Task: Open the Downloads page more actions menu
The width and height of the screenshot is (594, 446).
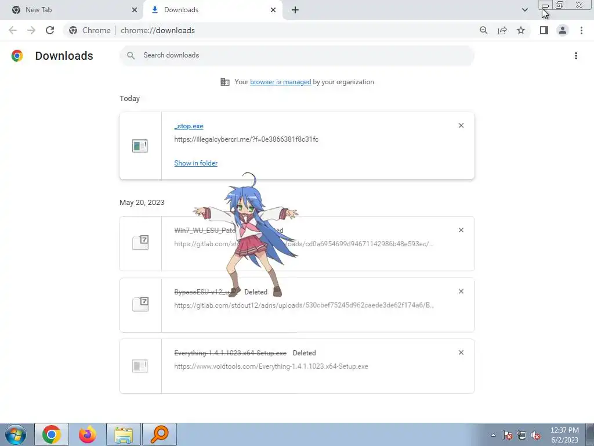Action: (576, 56)
